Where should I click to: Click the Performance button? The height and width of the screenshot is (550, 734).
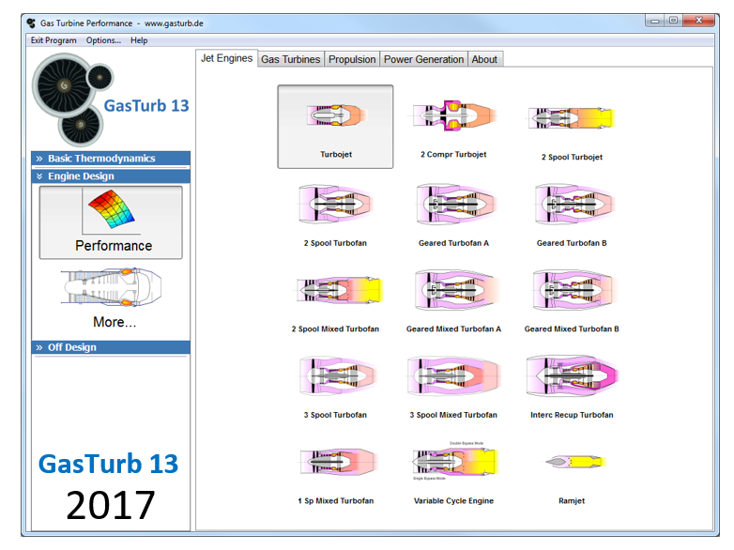tap(111, 222)
